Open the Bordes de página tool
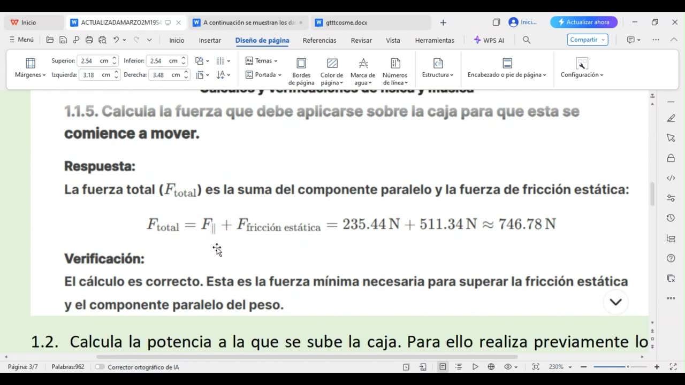This screenshot has height=385, width=685. point(301,72)
